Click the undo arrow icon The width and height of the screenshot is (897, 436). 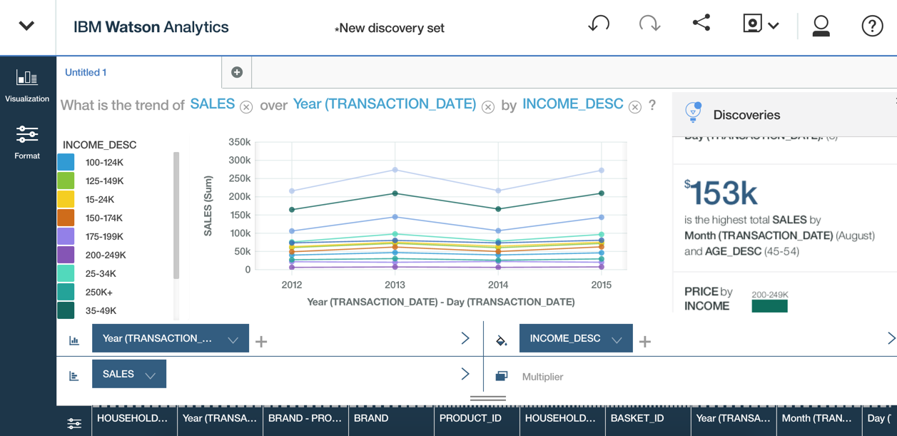pyautogui.click(x=599, y=24)
